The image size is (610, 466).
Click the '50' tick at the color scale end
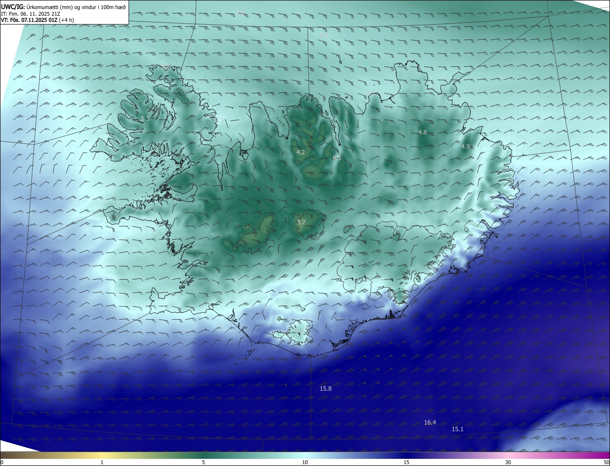coord(606,462)
